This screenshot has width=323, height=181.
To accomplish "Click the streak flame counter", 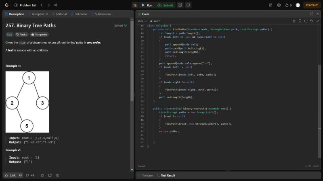I will (288, 5).
